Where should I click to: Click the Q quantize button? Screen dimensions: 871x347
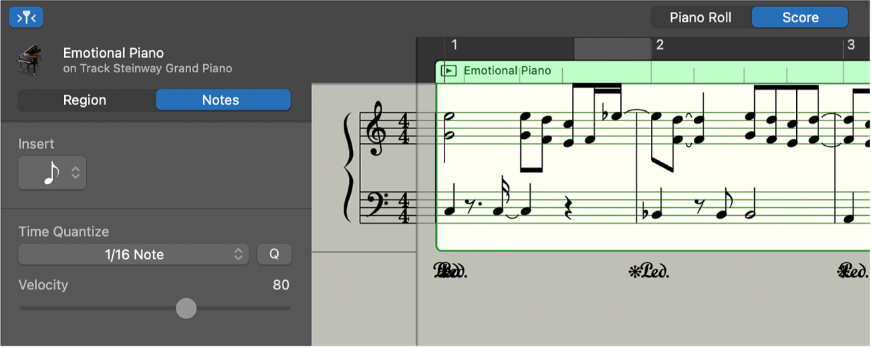(274, 255)
